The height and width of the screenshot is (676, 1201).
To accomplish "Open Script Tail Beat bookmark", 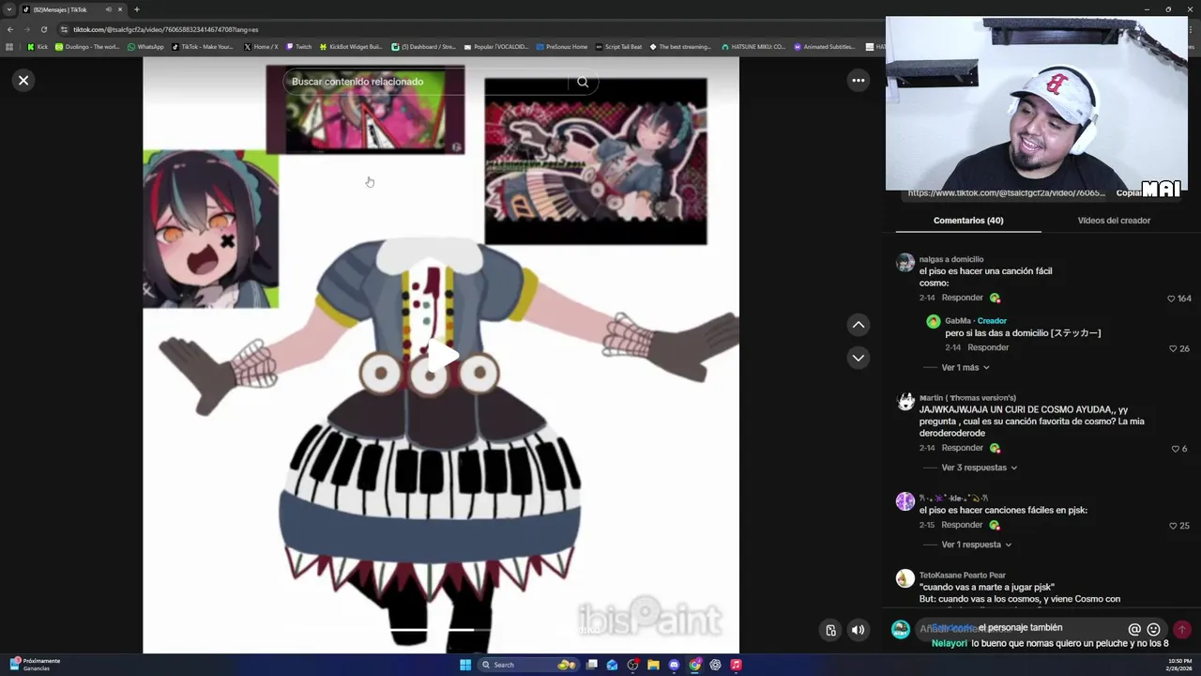I will pos(618,47).
